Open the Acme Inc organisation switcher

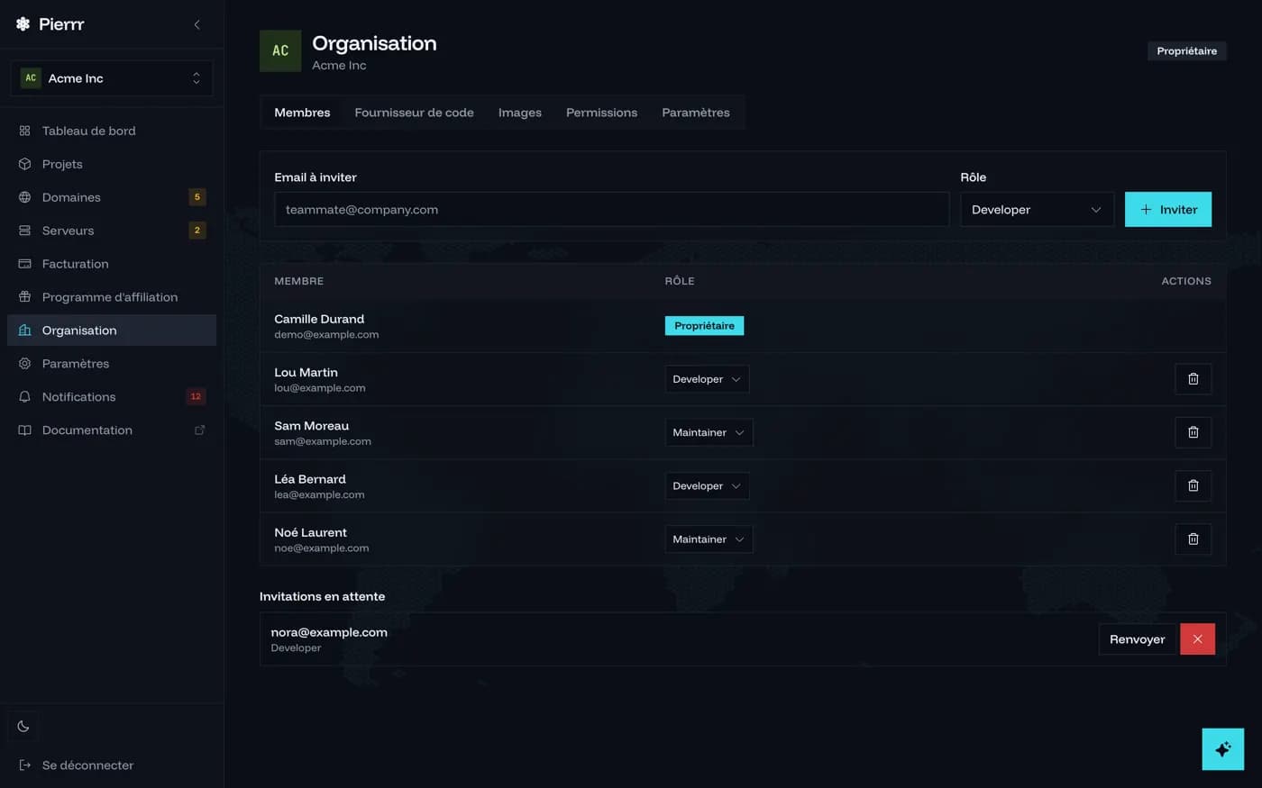click(x=112, y=78)
